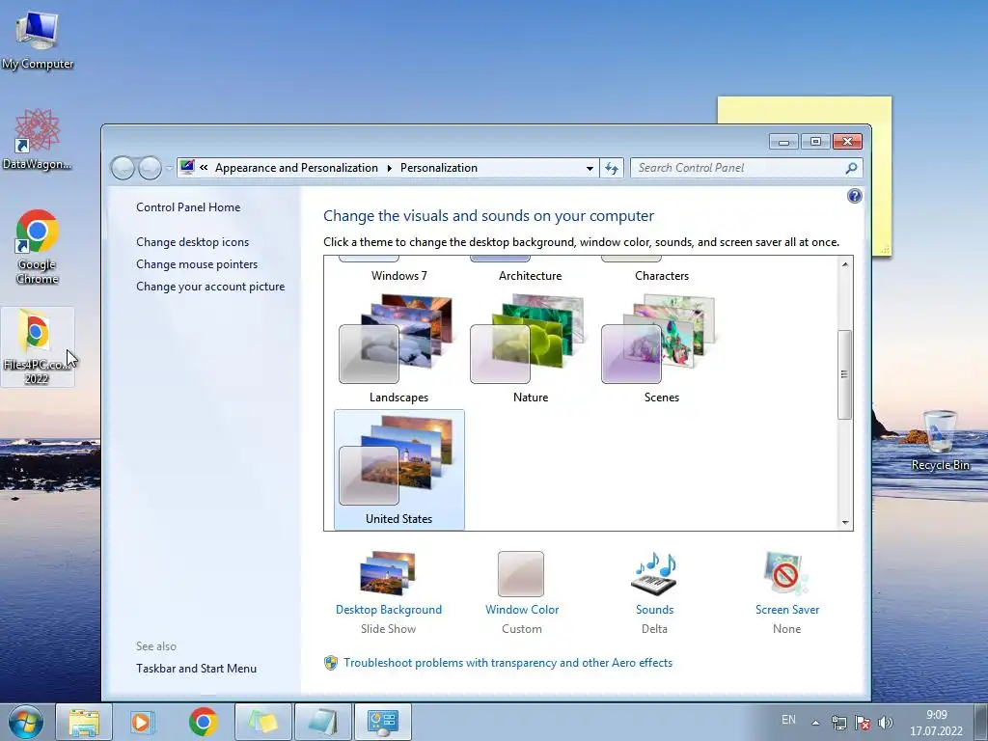988x741 pixels.
Task: Switch to Sticky Notes taskbar button
Action: point(263,722)
